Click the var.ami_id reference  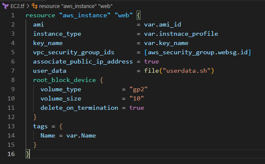tap(162, 25)
